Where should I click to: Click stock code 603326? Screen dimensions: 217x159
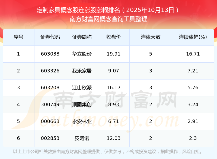pos(50,71)
